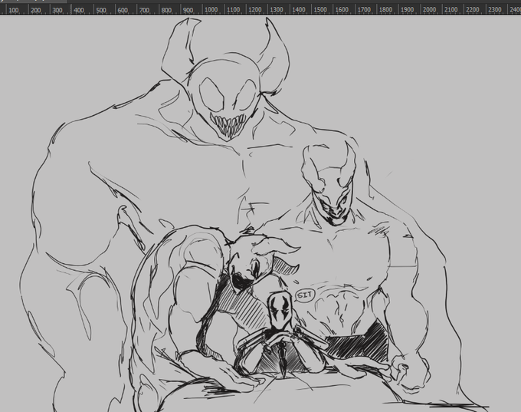Click the large horned creature's toothy grin
Viewport: 521px width, 412px height.
pyautogui.click(x=228, y=126)
